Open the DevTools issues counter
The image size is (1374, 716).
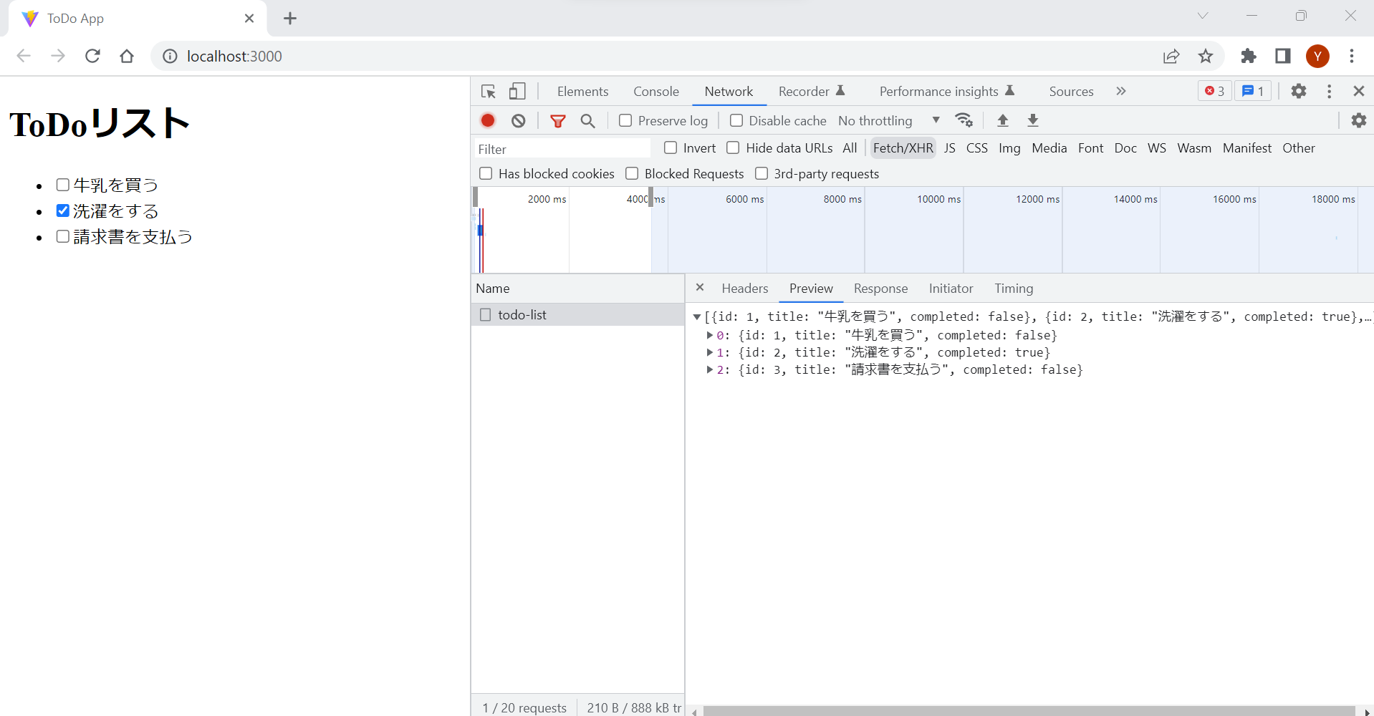1253,91
